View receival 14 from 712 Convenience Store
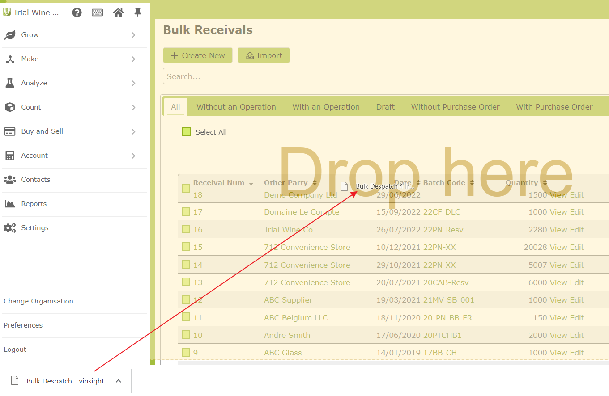 tap(558, 265)
